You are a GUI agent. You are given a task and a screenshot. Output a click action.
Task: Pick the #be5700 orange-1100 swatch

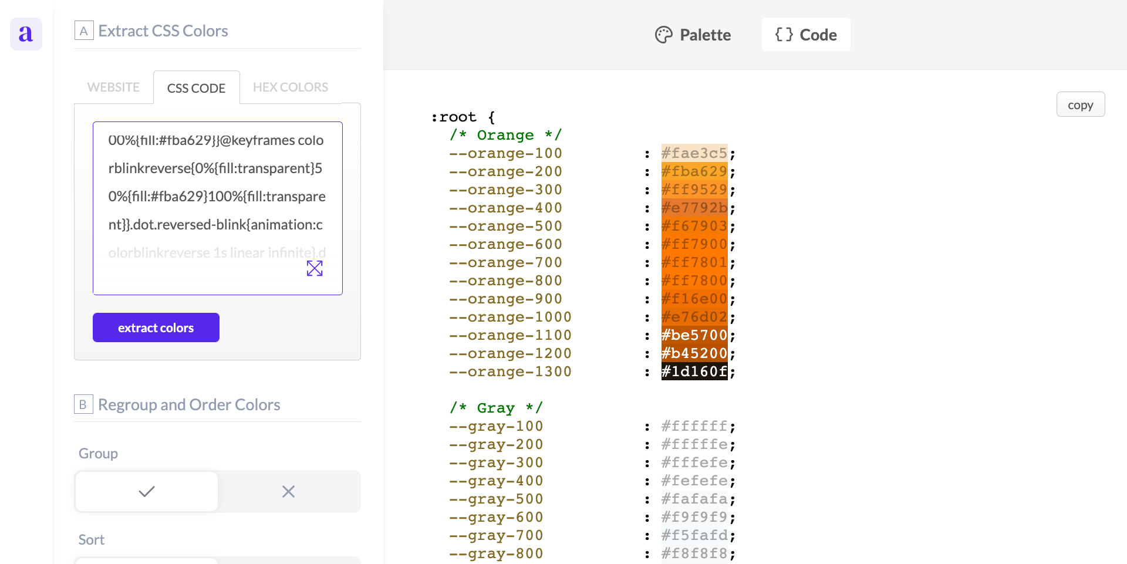[694, 335]
